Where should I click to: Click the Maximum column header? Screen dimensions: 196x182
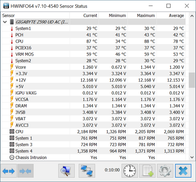(142, 16)
